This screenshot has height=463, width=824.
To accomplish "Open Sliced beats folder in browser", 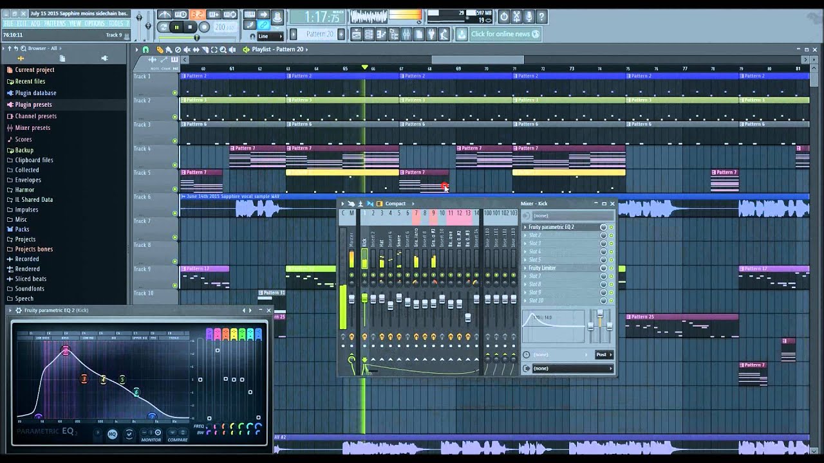I will coord(31,278).
